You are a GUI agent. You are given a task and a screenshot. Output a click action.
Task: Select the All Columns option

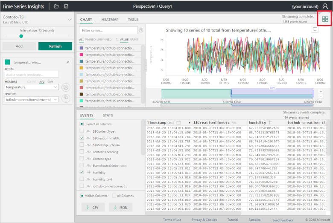tap(114, 196)
